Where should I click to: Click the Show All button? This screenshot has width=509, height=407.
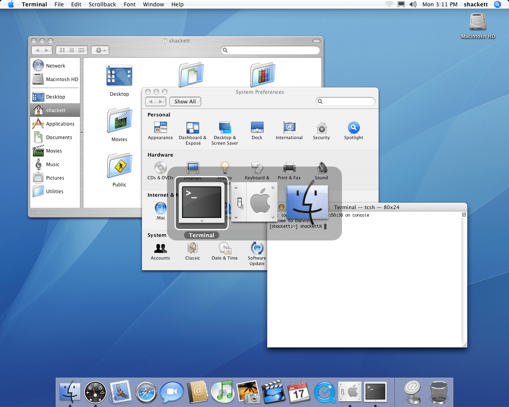185,102
